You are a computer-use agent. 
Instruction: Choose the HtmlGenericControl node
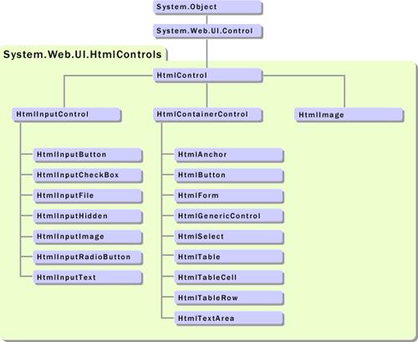[x=229, y=217]
